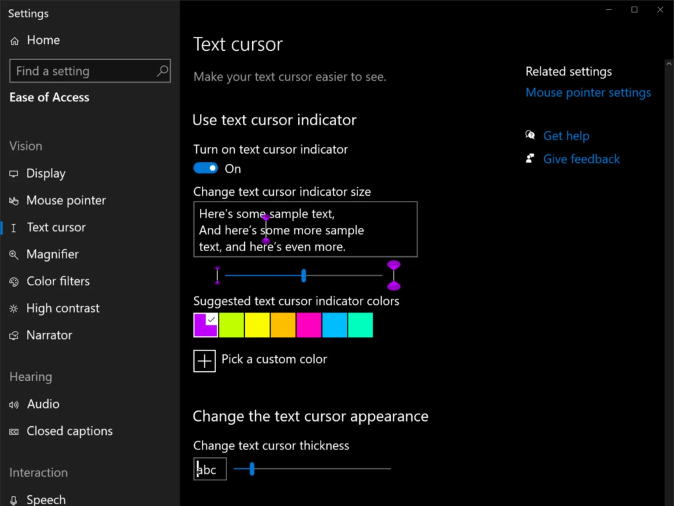The width and height of the screenshot is (674, 506).
Task: Open Display settings via monitor icon
Action: click(14, 174)
